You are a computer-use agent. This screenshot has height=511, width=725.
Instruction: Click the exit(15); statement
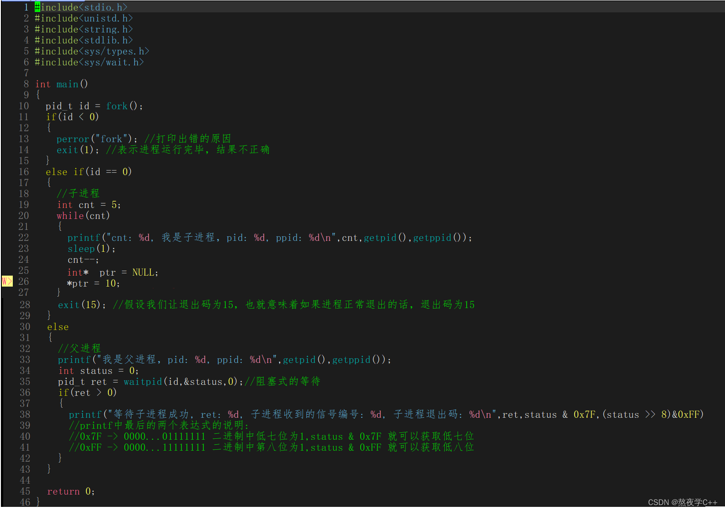point(82,304)
